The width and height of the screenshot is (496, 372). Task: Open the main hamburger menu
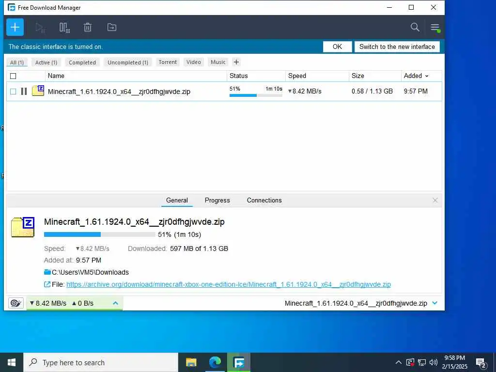pyautogui.click(x=435, y=28)
